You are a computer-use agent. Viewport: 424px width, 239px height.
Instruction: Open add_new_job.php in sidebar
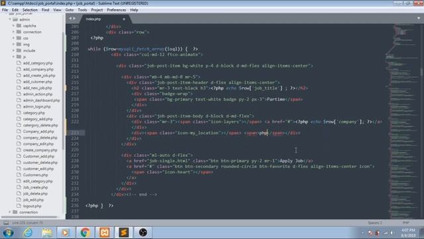tap(37, 88)
